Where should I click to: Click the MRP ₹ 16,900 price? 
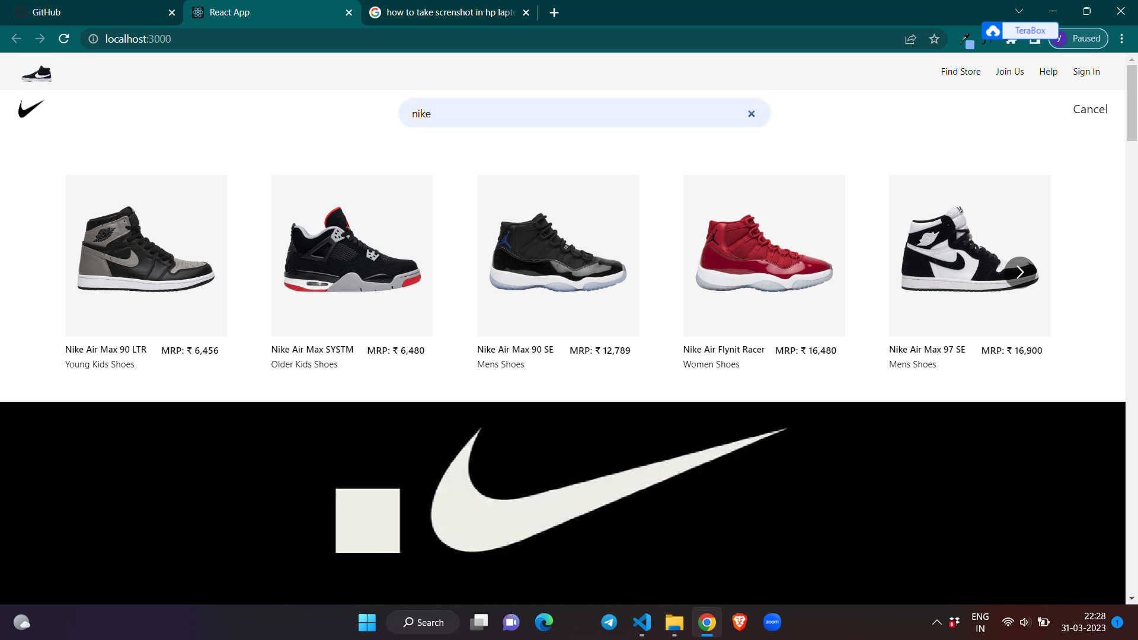tap(1012, 350)
